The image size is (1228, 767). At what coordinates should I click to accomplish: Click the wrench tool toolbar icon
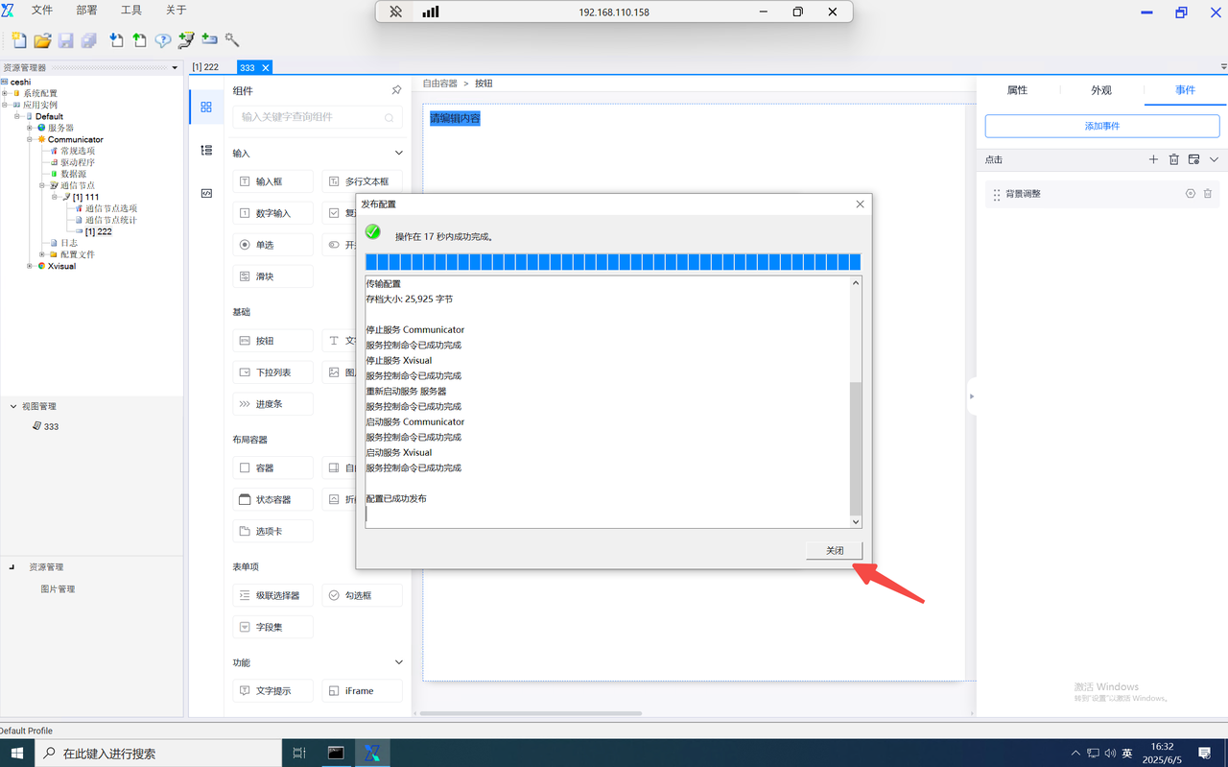pyautogui.click(x=232, y=40)
